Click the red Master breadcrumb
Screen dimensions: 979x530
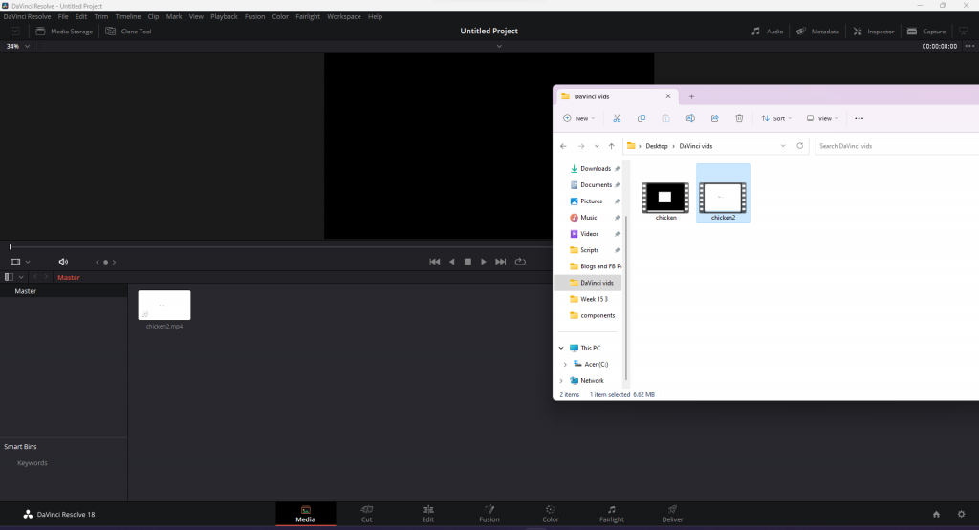(69, 278)
